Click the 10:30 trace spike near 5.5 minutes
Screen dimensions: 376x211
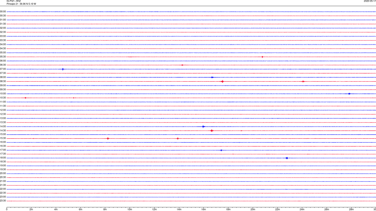(x=74, y=98)
